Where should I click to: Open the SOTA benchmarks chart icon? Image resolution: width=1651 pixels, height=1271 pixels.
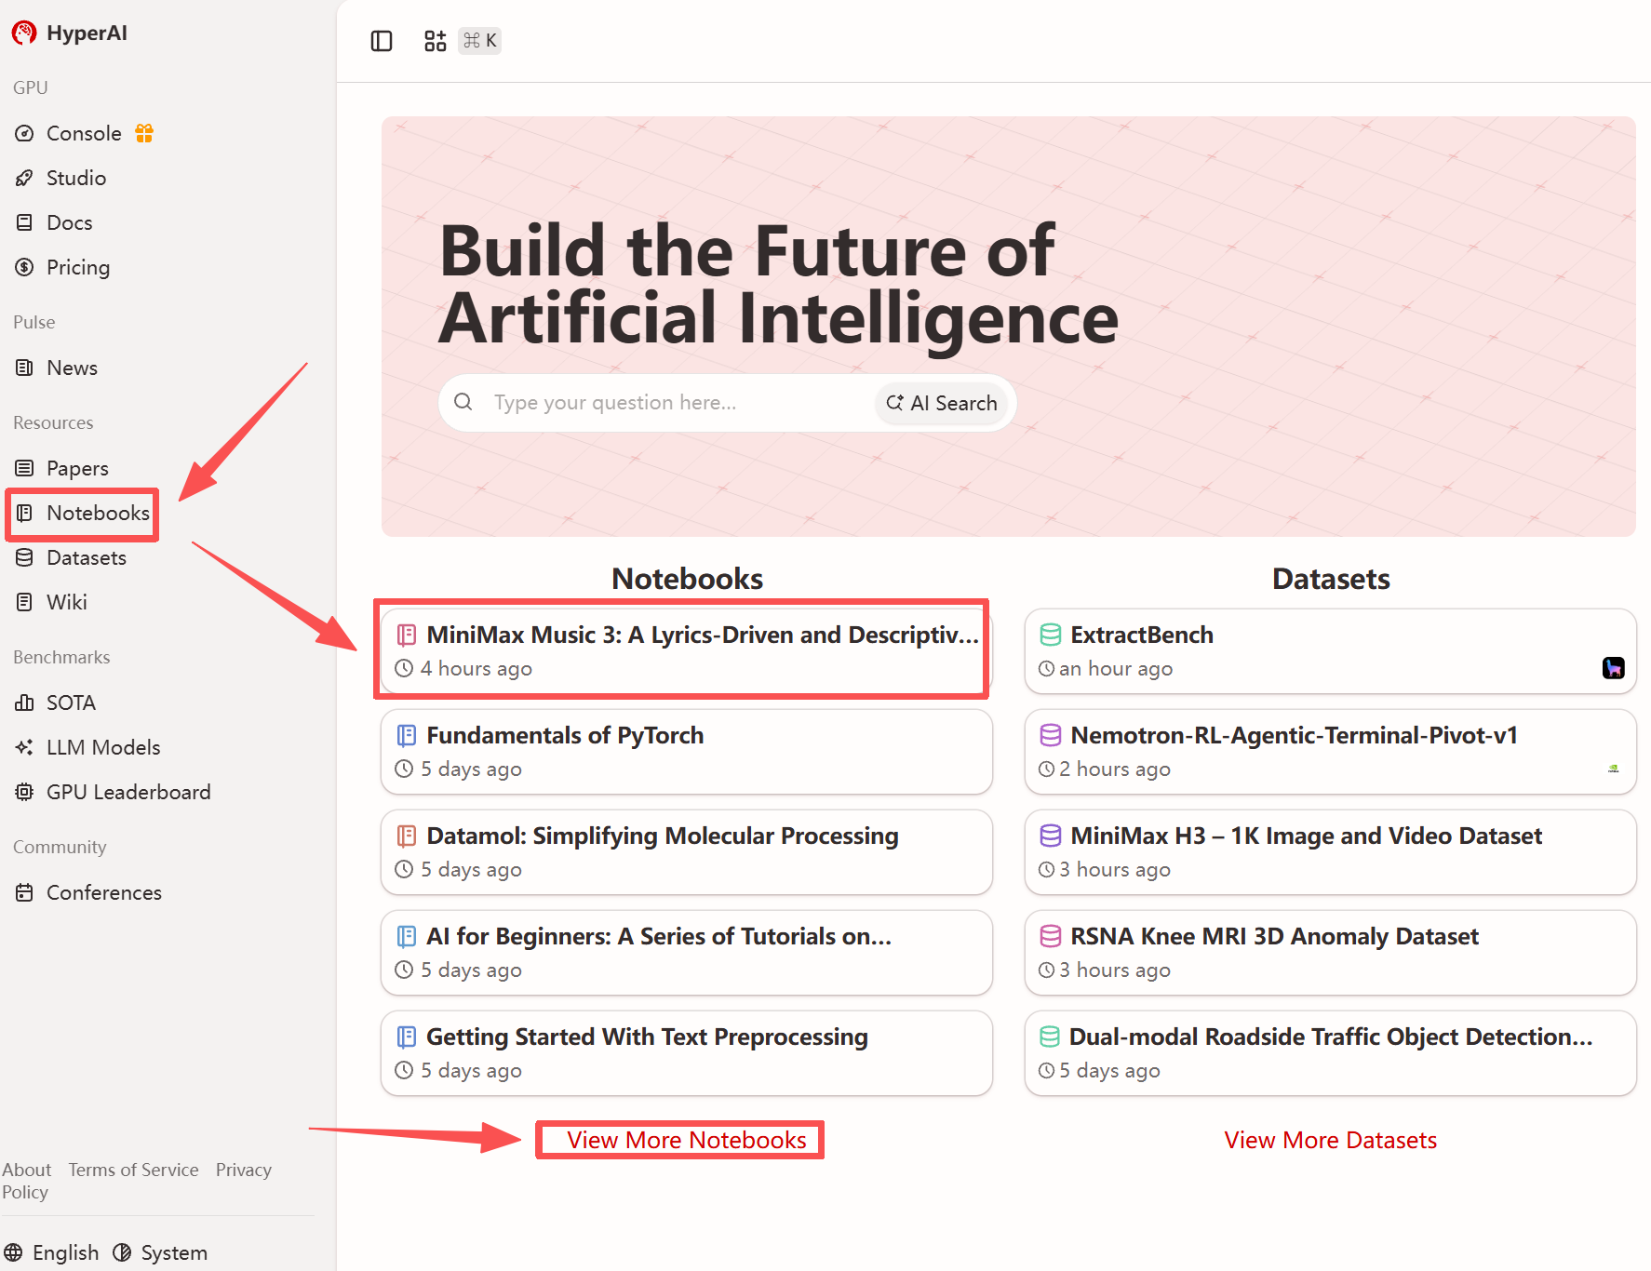tap(24, 702)
